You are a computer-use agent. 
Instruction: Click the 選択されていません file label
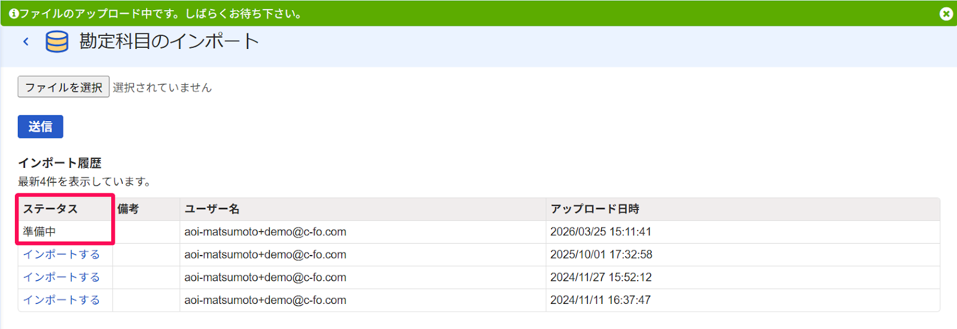(162, 88)
